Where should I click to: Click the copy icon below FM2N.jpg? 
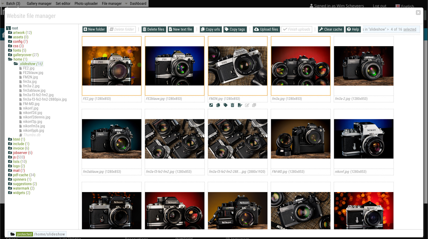[x=218, y=105]
